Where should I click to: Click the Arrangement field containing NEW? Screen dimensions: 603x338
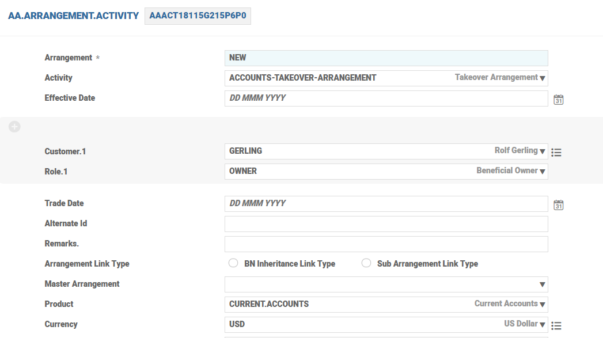(x=386, y=58)
